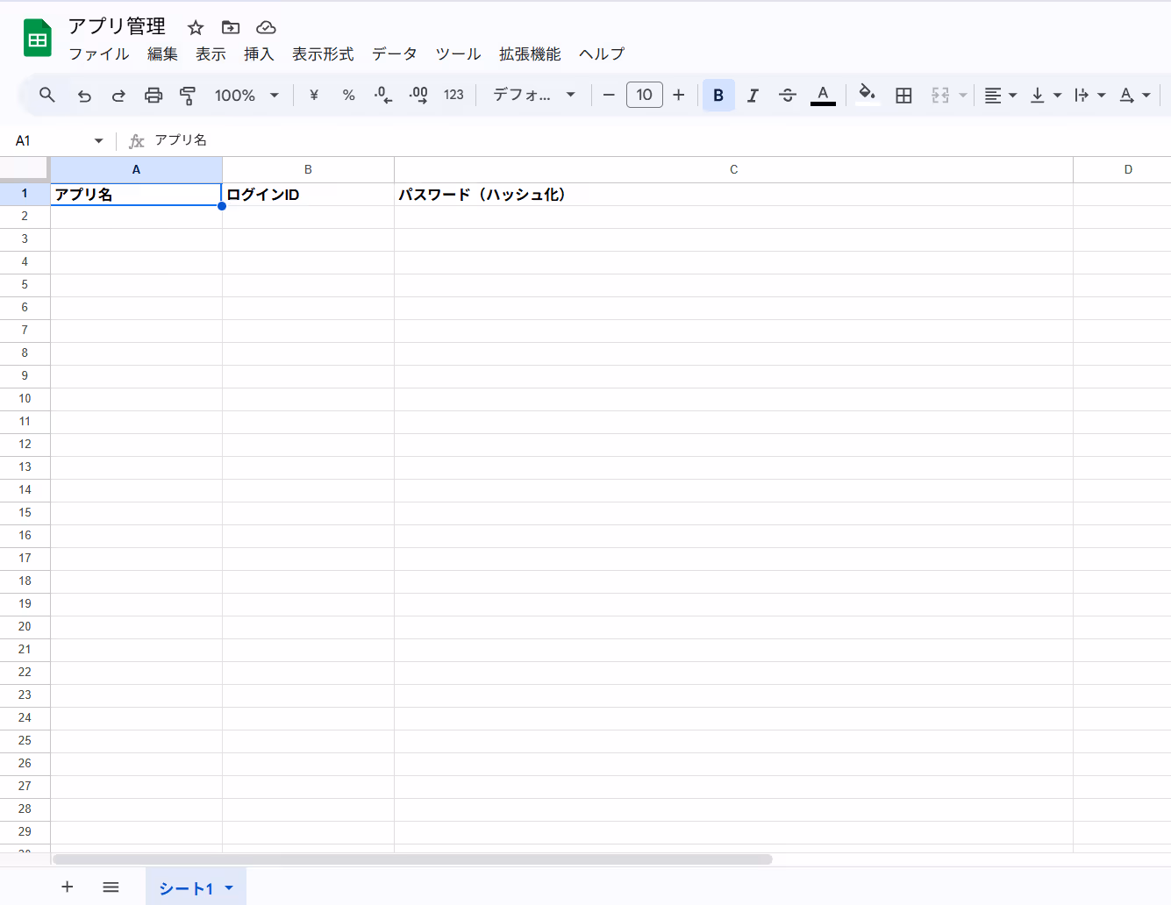Screen dimensions: 1171x905
Task: Open text rotation dropdown
Action: coord(1135,95)
